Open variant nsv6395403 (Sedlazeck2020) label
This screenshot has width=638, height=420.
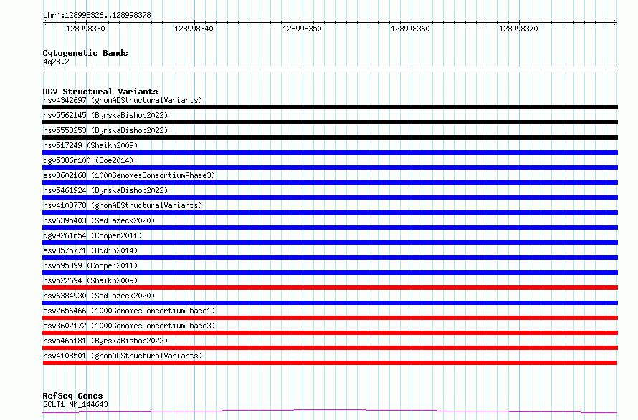[99, 220]
